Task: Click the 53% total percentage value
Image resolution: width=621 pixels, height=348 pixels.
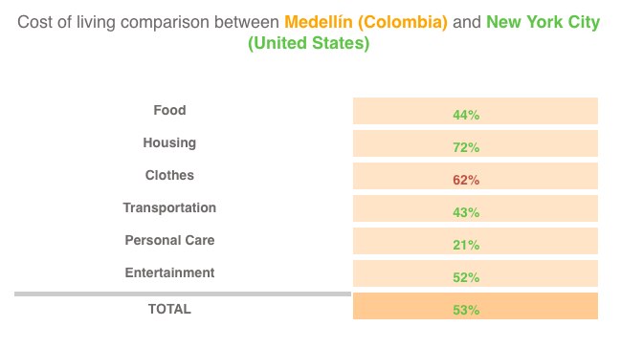Action: pos(466,310)
